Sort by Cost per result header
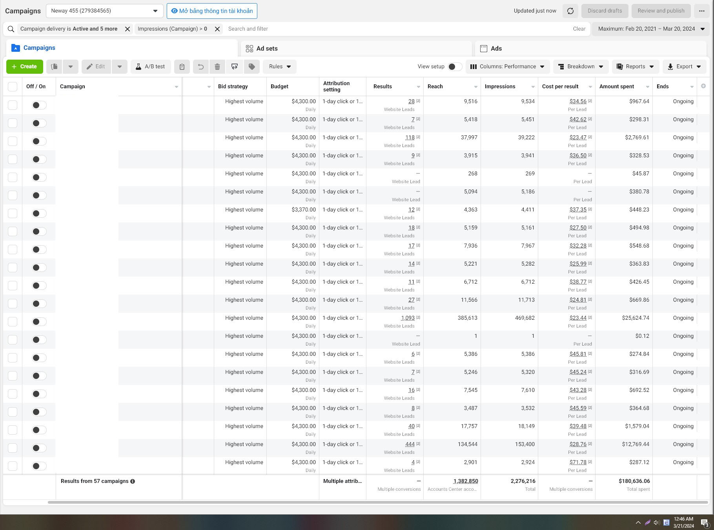 560,87
